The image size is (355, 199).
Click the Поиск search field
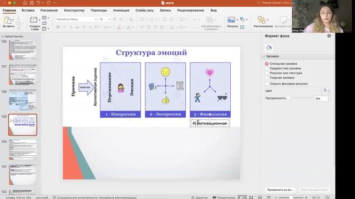[275, 3]
